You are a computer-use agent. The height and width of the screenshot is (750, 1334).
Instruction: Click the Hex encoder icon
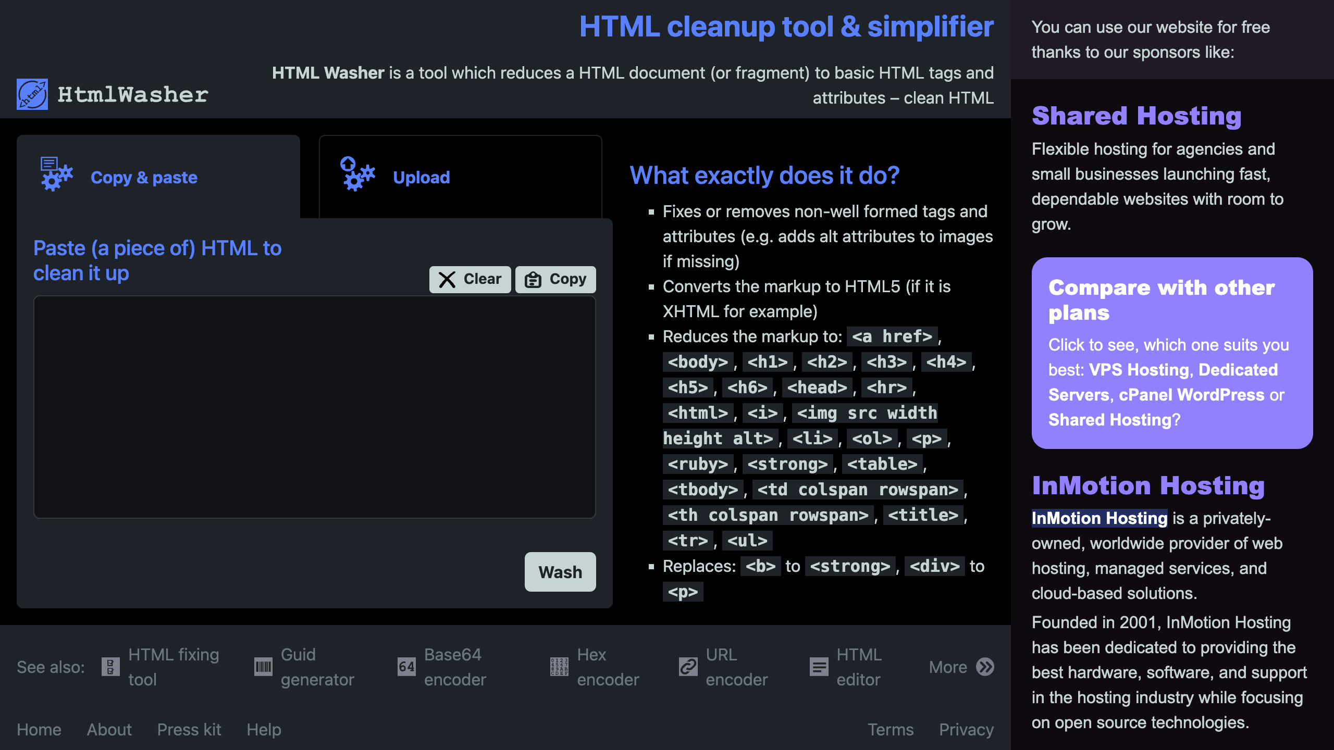559,667
